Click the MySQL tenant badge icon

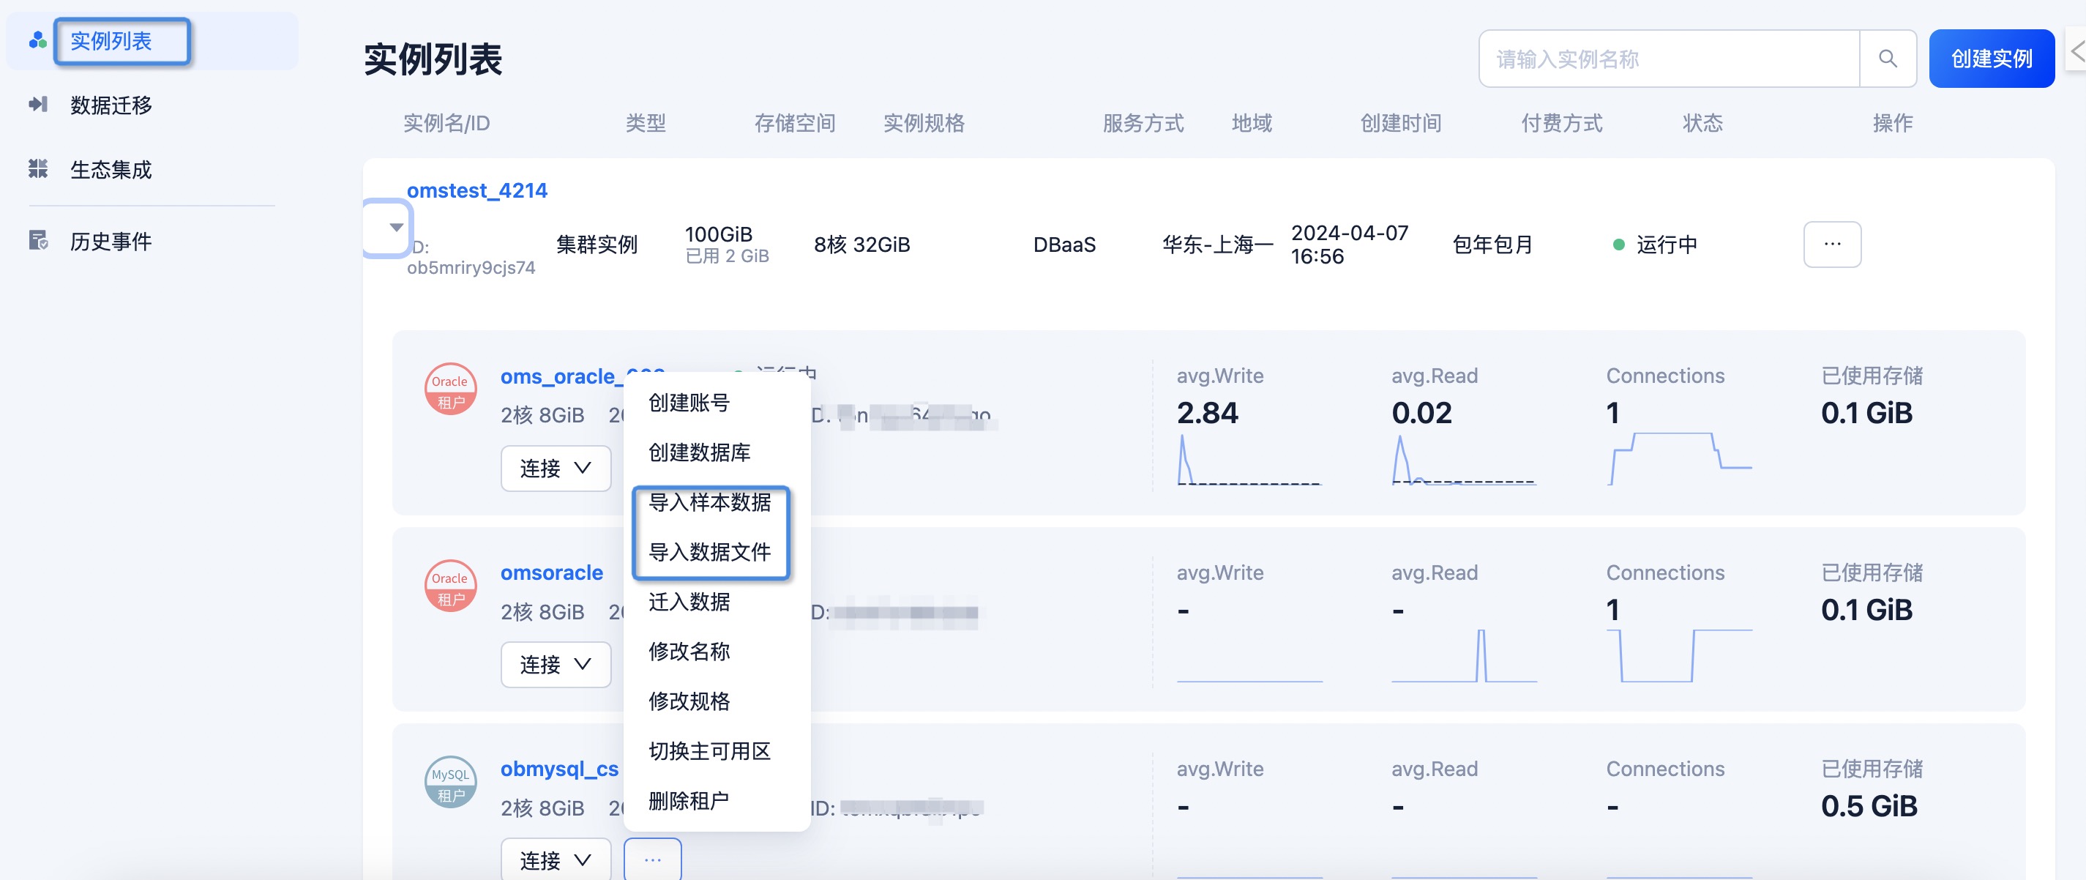pyautogui.click(x=450, y=783)
